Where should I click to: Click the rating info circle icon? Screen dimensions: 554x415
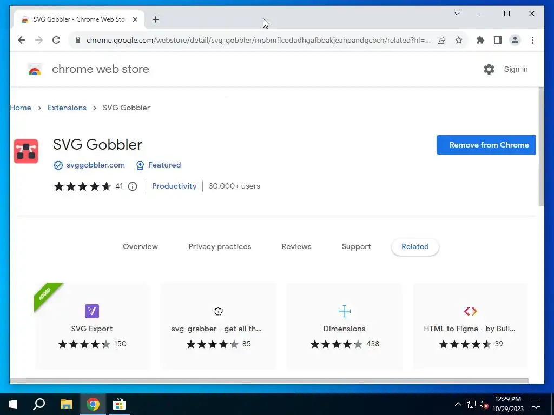click(x=133, y=186)
